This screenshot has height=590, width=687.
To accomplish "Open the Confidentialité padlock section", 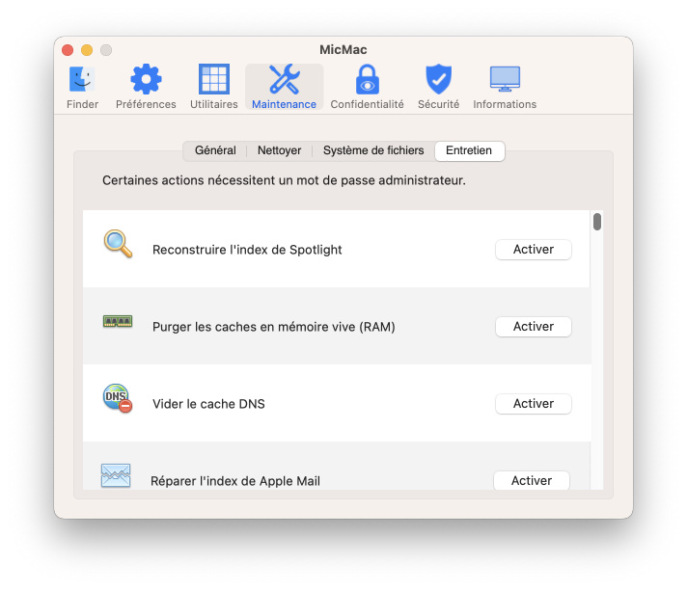I will 367,87.
